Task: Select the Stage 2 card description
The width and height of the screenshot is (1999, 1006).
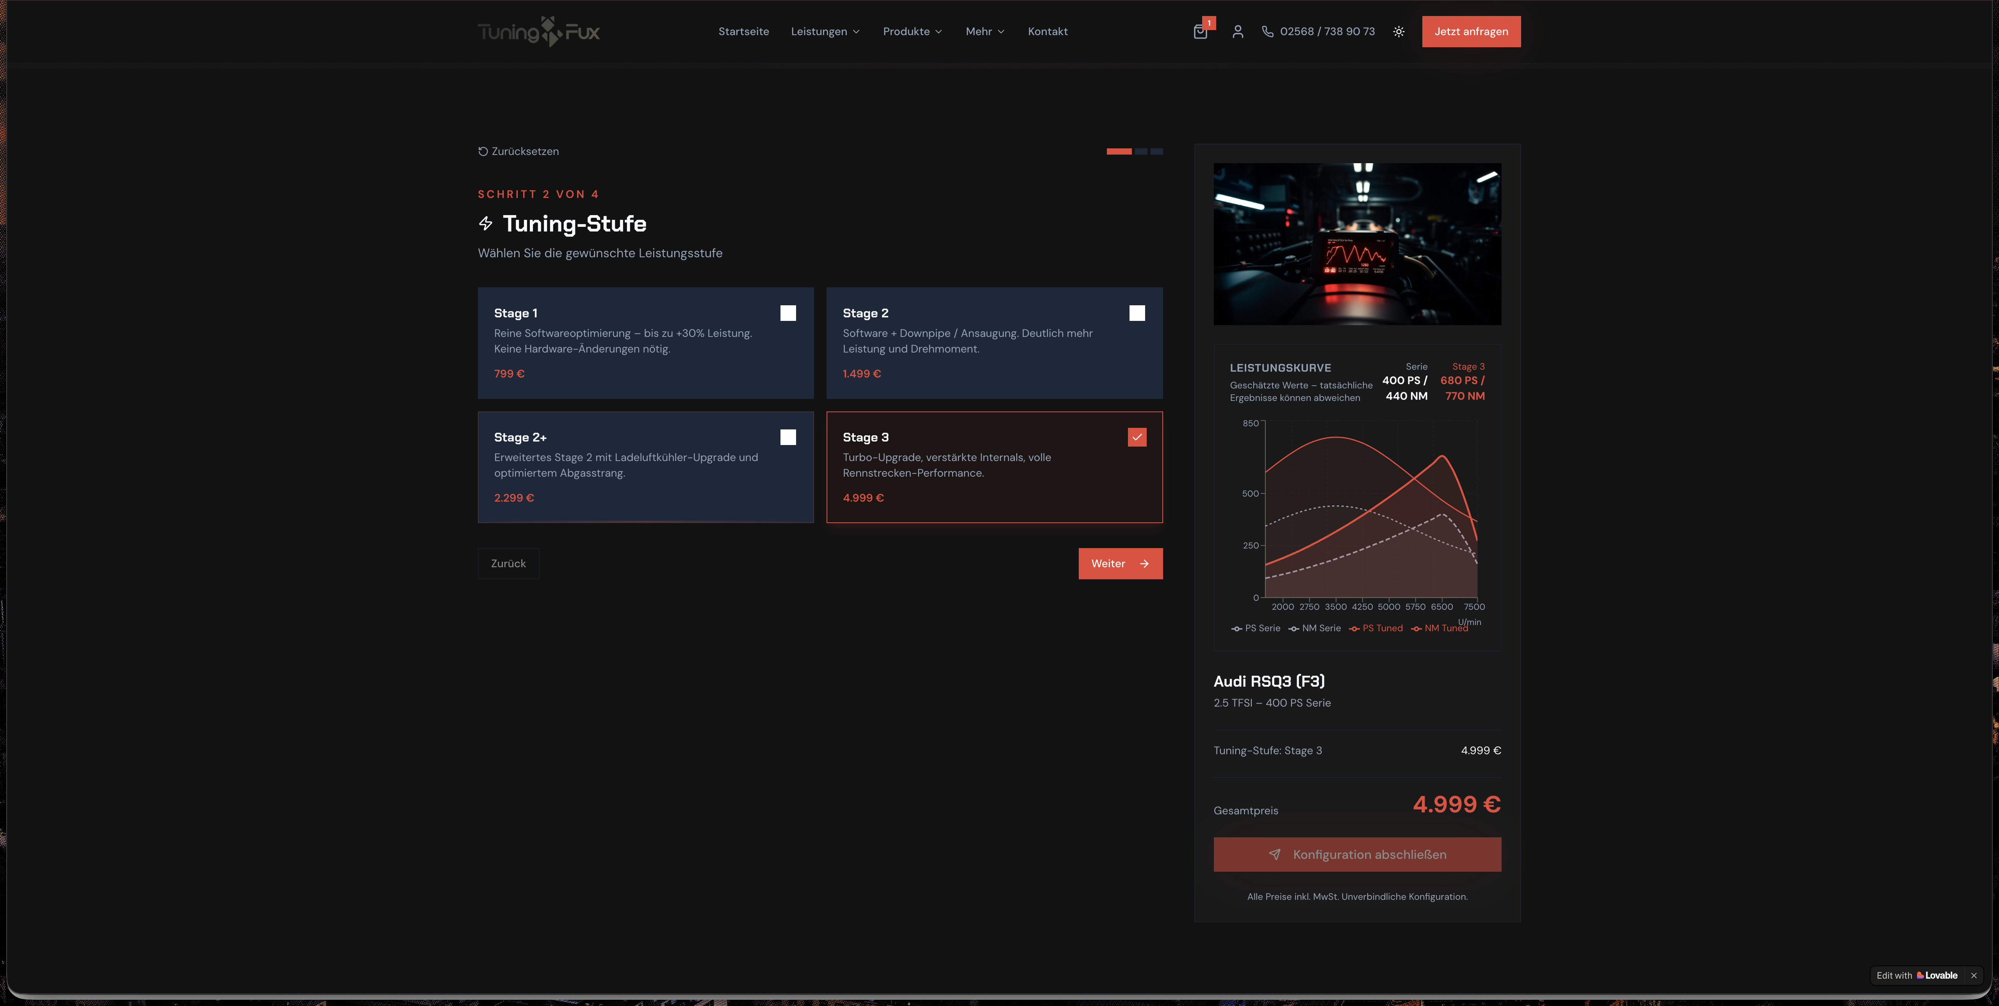Action: (968, 341)
